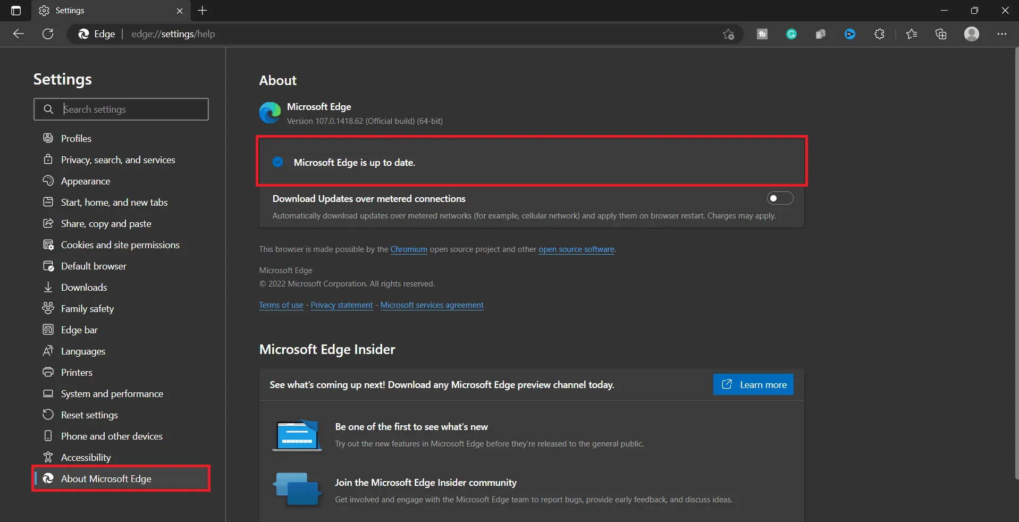Add this page to favorites

pos(728,34)
